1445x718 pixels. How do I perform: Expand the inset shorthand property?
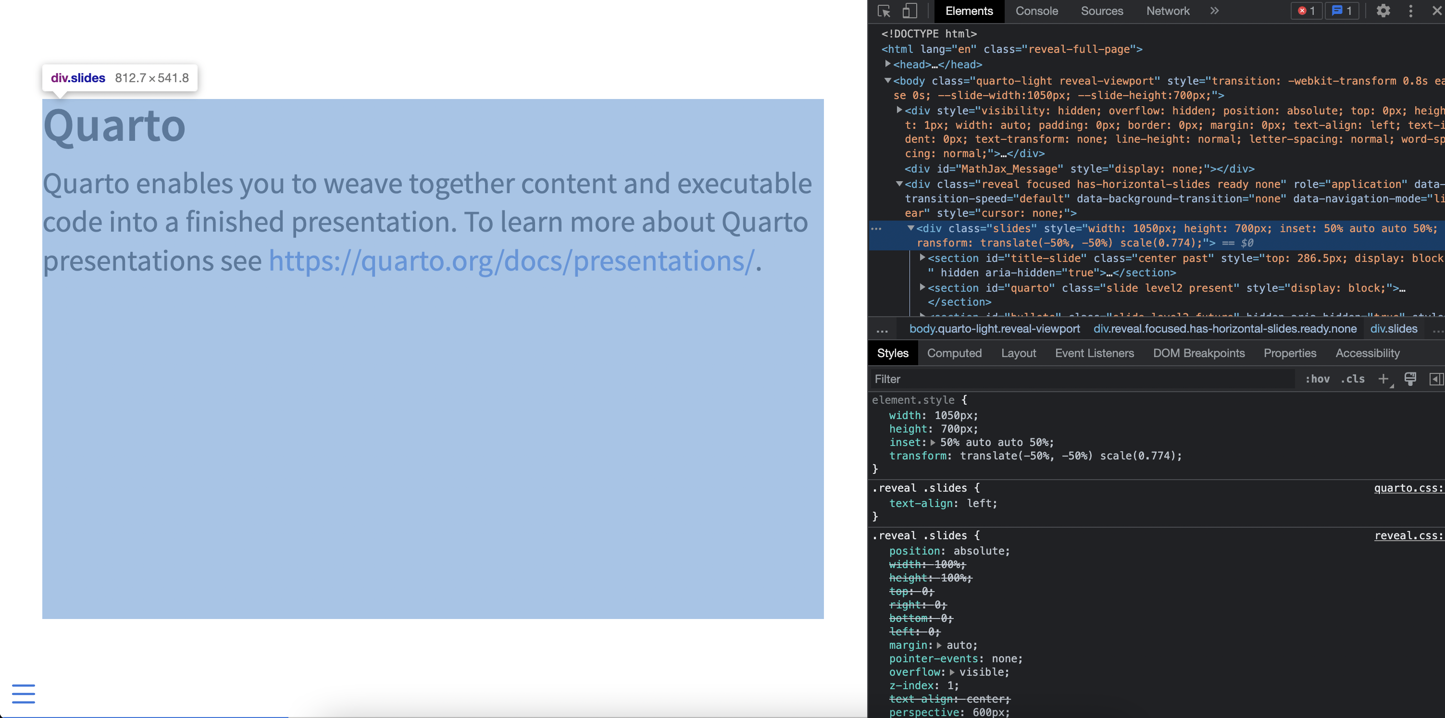(933, 443)
